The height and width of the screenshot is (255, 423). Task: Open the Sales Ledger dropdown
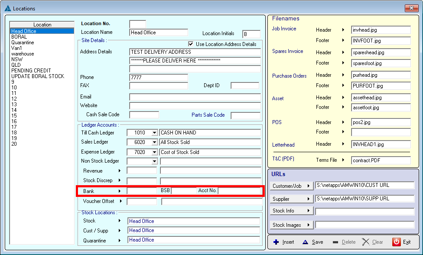[x=154, y=142]
